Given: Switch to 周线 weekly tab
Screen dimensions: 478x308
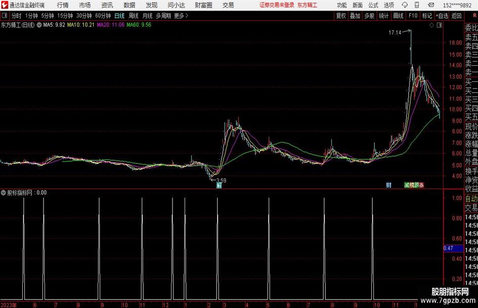Looking at the screenshot, I should pos(134,16).
